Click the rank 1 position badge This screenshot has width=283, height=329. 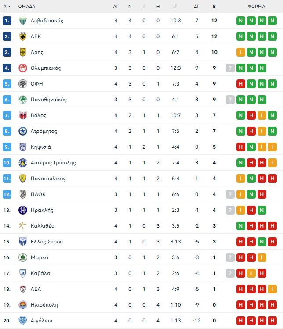[x=7, y=21]
